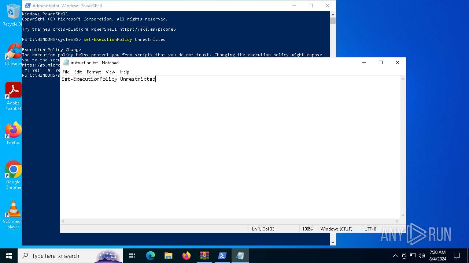Click the taskbar search box
The image size is (469, 263).
pyautogui.click(x=70, y=256)
